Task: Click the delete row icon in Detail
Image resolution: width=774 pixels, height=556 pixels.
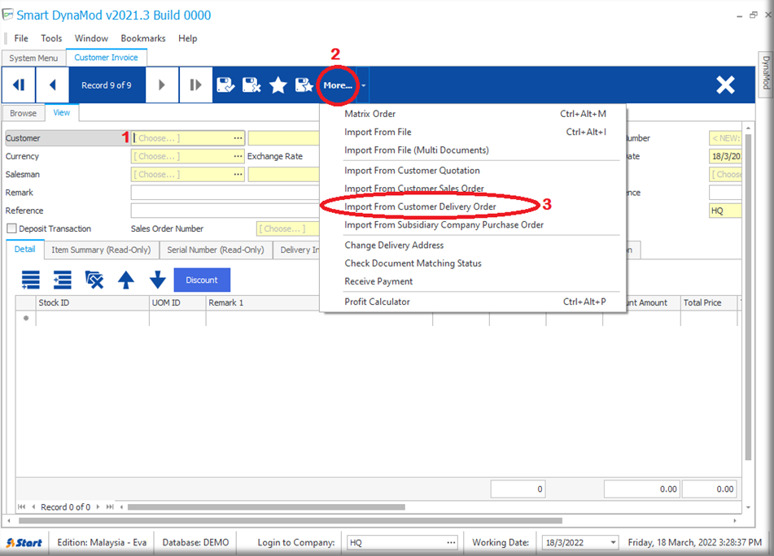Action: point(94,280)
